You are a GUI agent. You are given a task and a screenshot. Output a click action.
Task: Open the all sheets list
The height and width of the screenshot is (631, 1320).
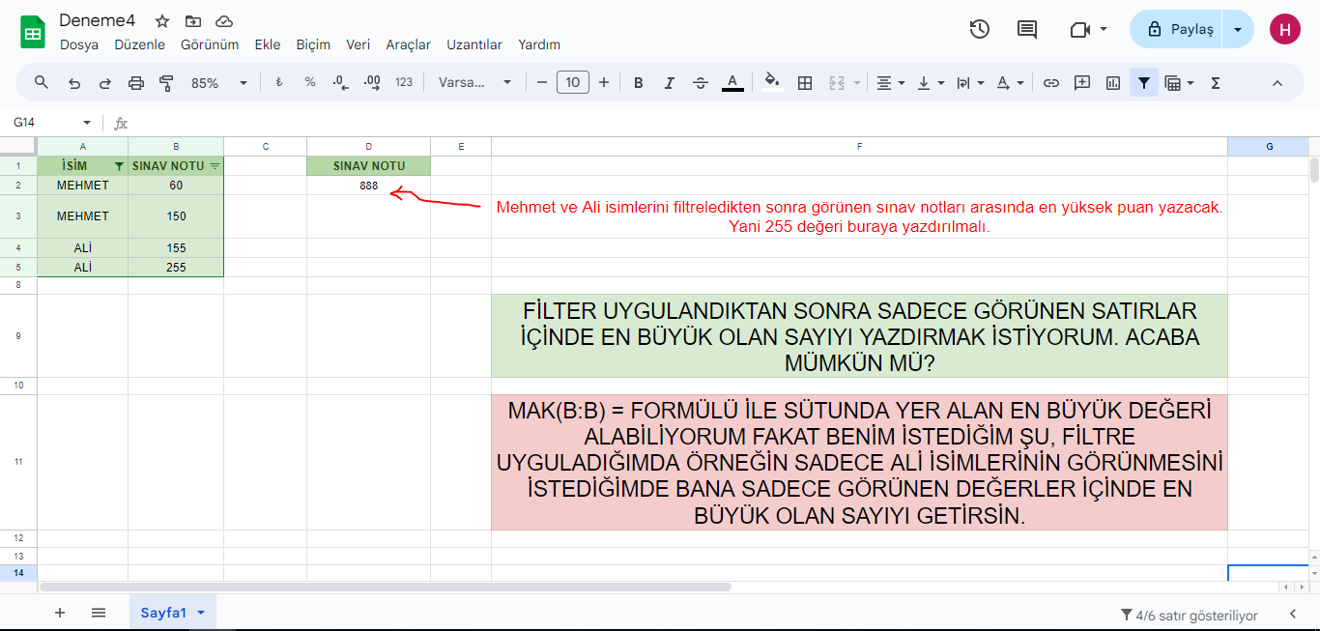click(98, 613)
